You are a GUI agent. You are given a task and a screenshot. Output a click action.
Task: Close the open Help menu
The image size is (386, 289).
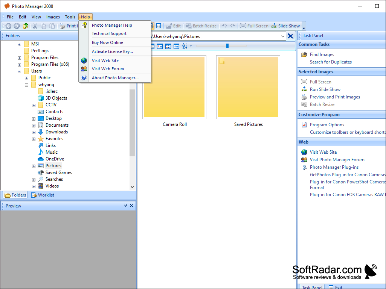click(x=85, y=17)
